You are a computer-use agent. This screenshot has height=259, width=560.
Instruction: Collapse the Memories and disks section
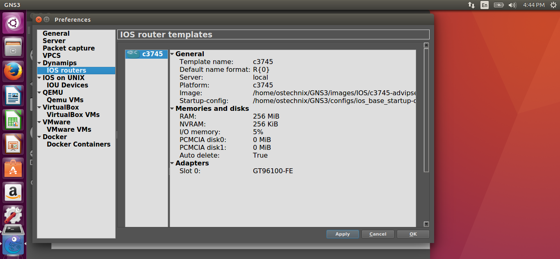click(x=172, y=109)
